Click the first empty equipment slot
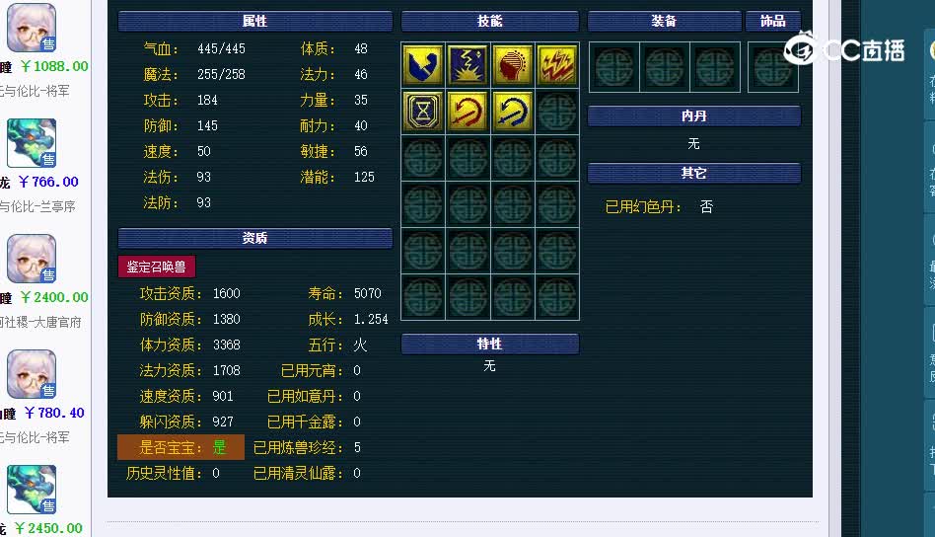The width and height of the screenshot is (935, 537). coord(614,67)
